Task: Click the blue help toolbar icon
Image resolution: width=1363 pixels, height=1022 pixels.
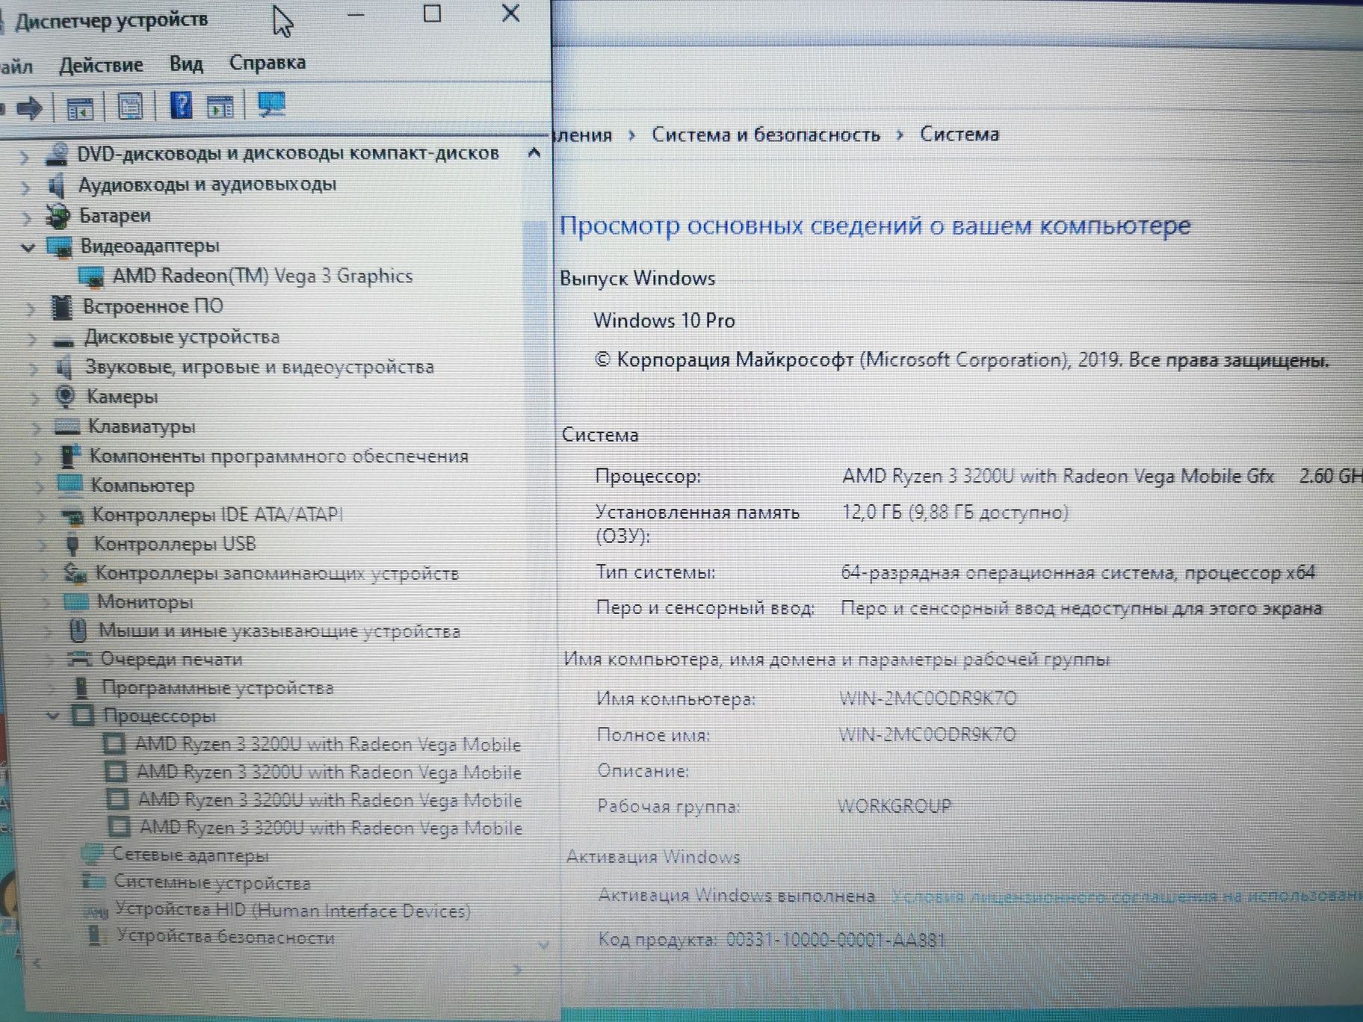Action: coord(181,105)
